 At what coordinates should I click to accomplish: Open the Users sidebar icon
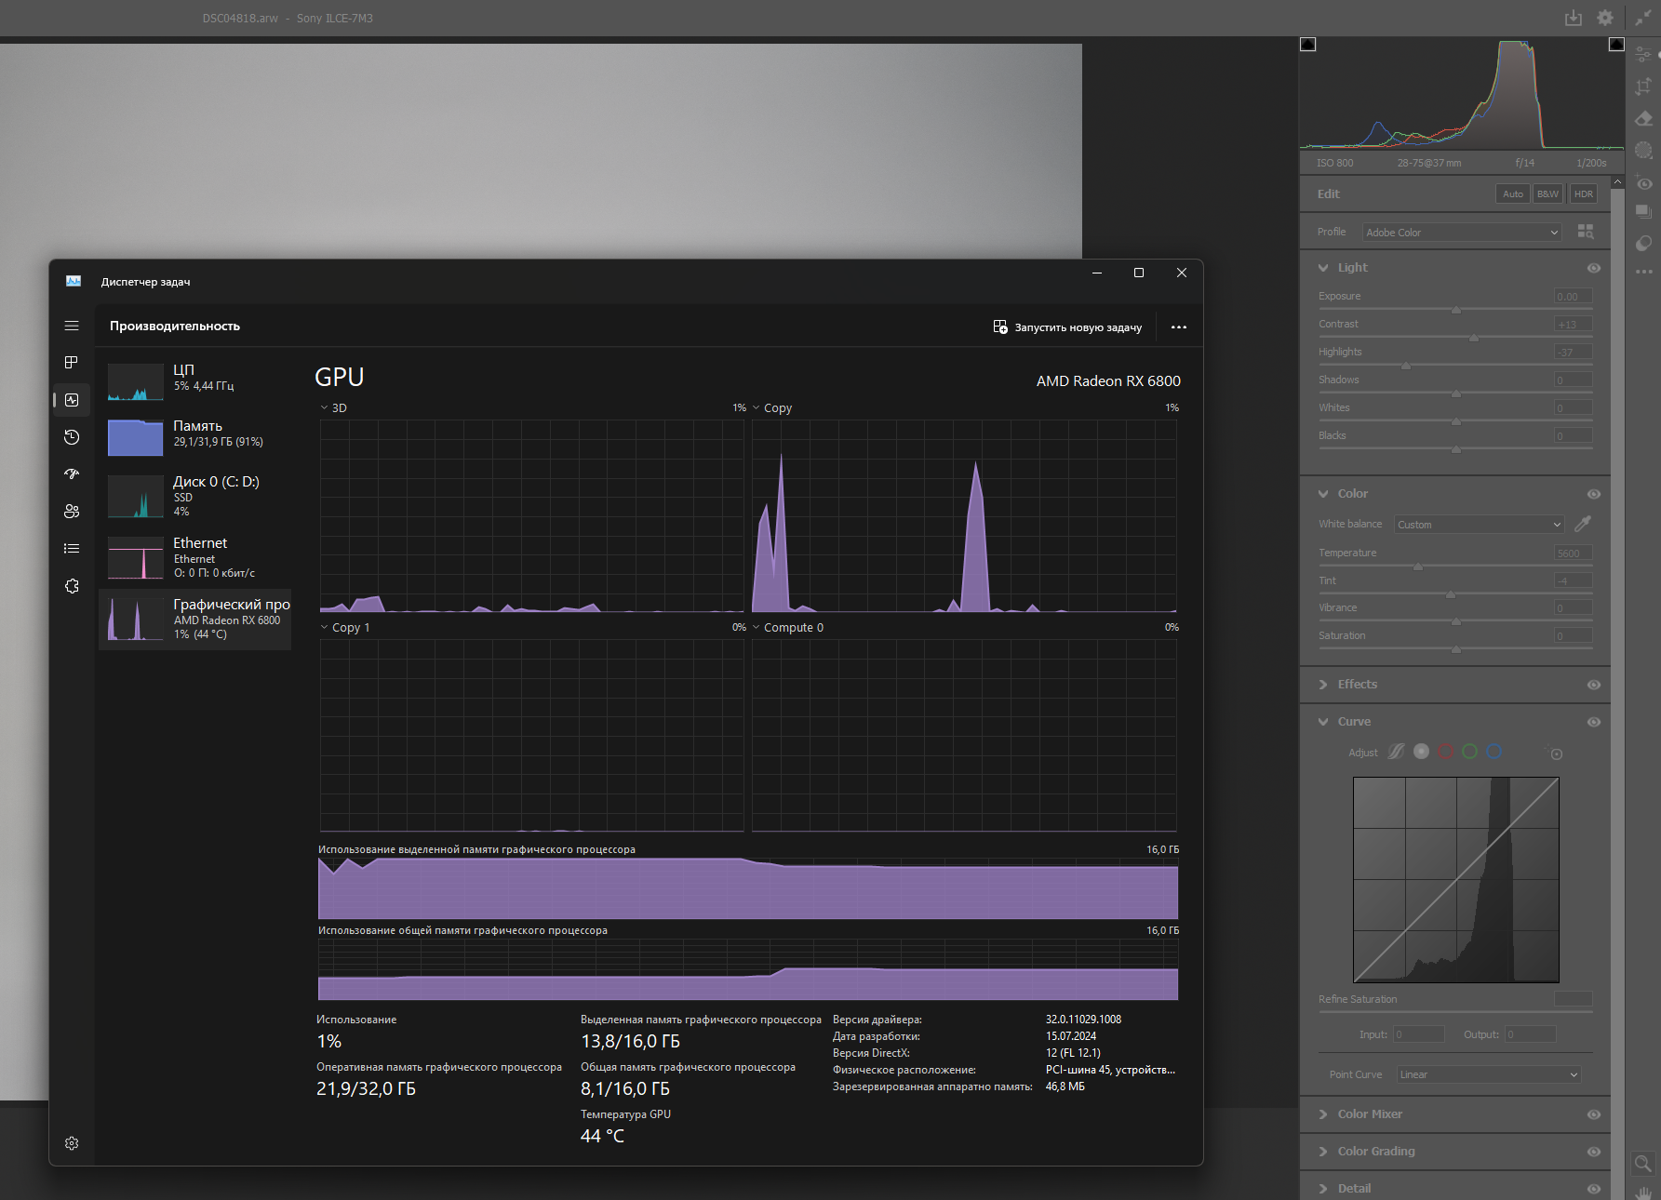pyautogui.click(x=72, y=512)
